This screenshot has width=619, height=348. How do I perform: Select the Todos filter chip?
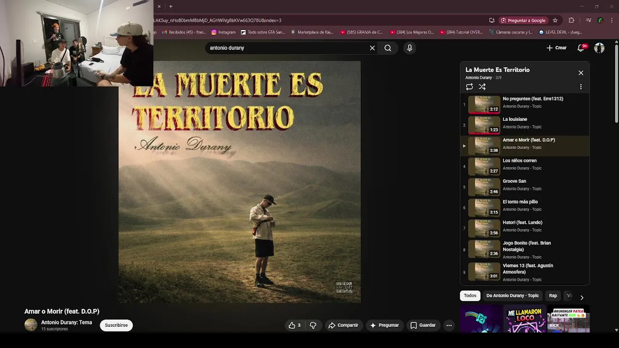pos(470,296)
